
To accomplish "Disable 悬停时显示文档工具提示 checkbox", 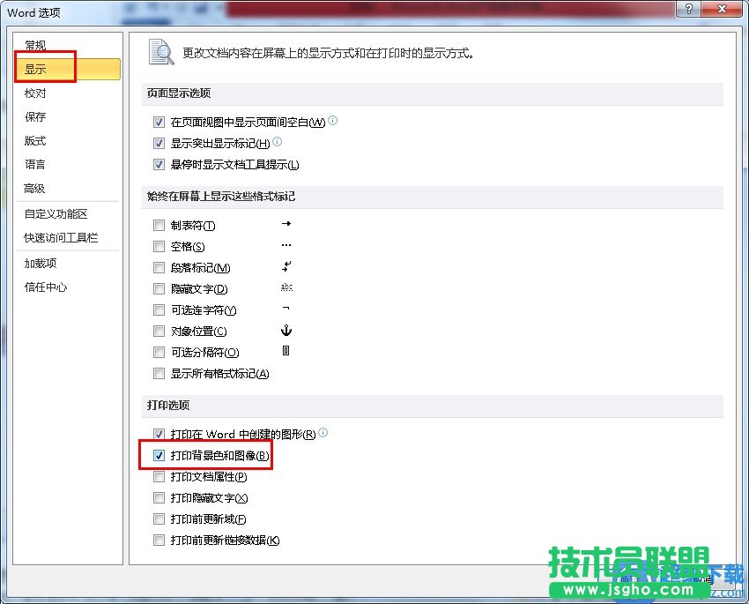I will click(159, 164).
